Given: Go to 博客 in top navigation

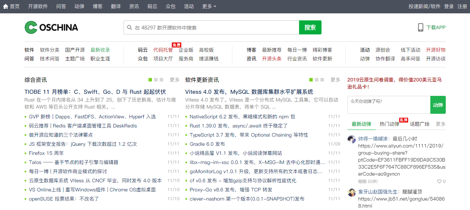Looking at the screenshot, I should (x=98, y=6).
